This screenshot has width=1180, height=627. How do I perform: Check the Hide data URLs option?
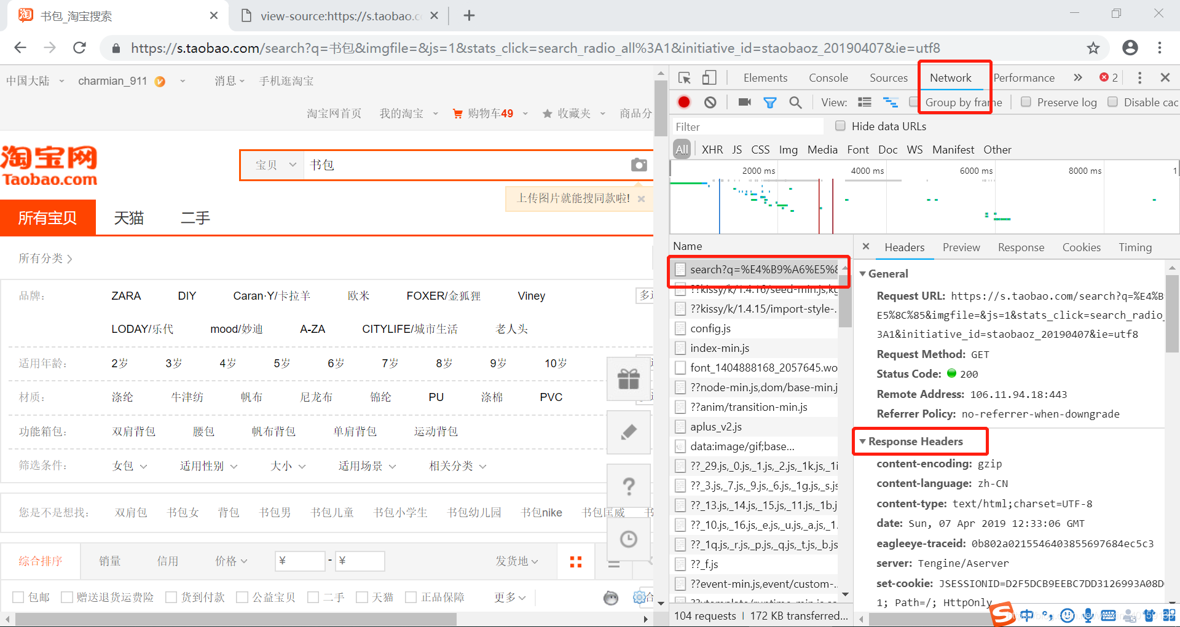coord(840,126)
